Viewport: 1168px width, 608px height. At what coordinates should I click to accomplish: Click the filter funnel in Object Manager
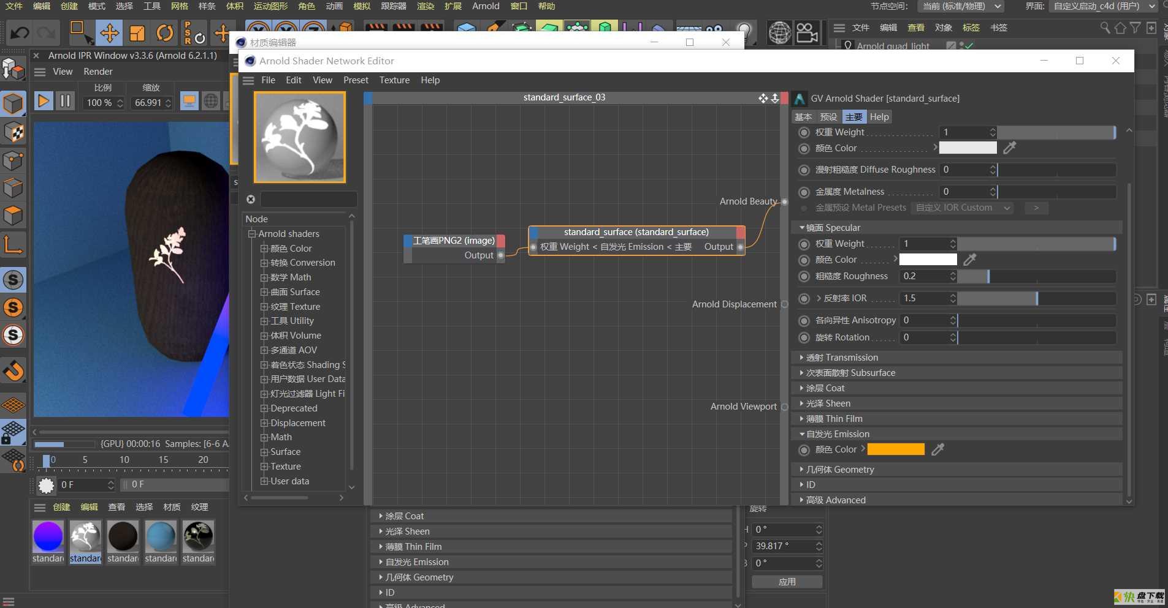click(1135, 28)
